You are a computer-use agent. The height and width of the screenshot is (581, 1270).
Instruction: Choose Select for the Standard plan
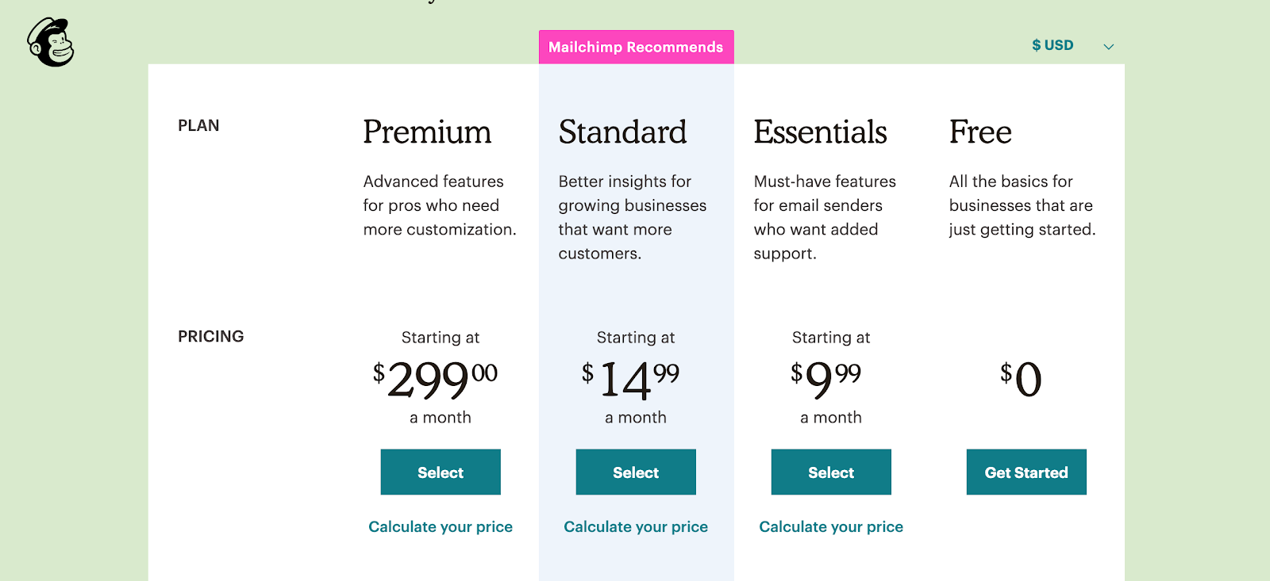pos(636,472)
